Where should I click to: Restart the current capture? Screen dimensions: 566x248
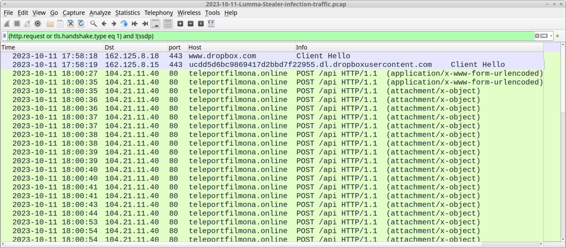[27, 24]
